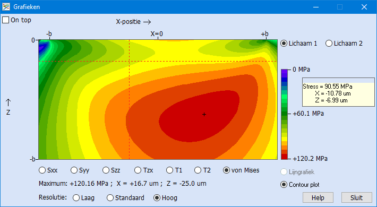Image resolution: width=377 pixels, height=207 pixels.
Task: Minimize the Grafieken window
Action: [x=316, y=7]
